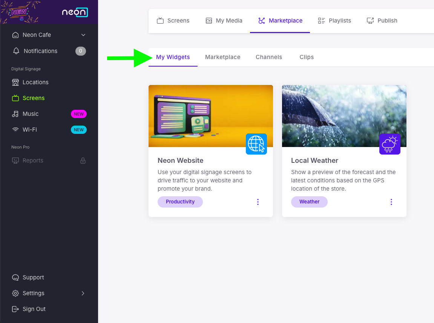Click the Reports presentation icon
Image resolution: width=434 pixels, height=323 pixels.
pos(15,161)
